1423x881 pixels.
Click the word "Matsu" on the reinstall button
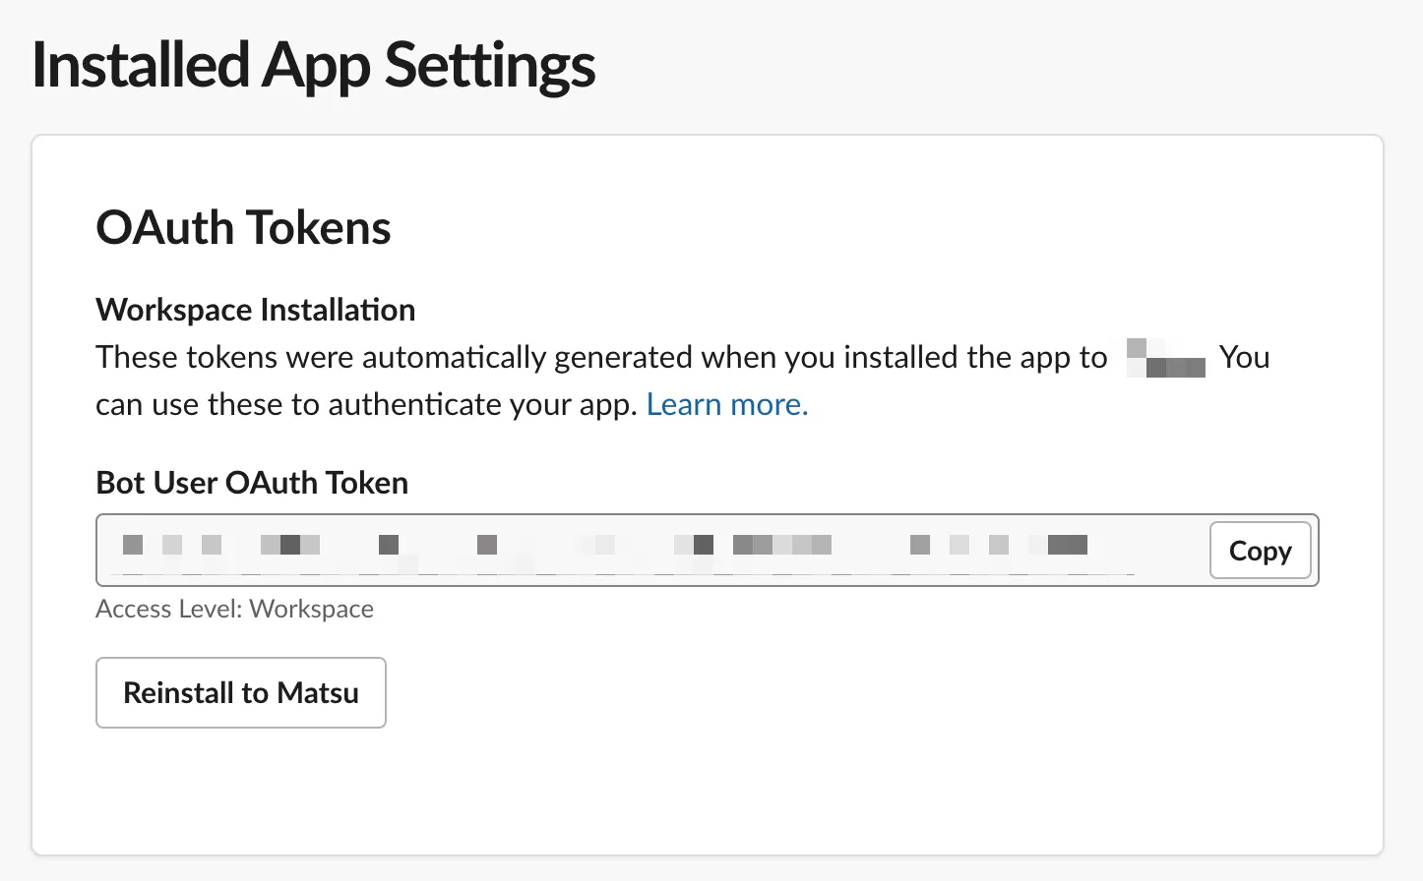[317, 693]
